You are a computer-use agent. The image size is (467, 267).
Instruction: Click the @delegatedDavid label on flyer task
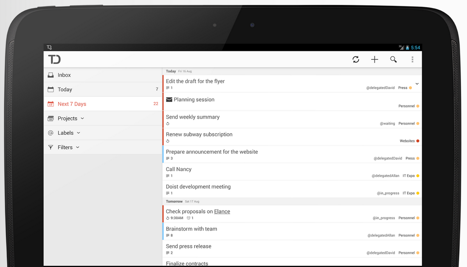coord(380,88)
